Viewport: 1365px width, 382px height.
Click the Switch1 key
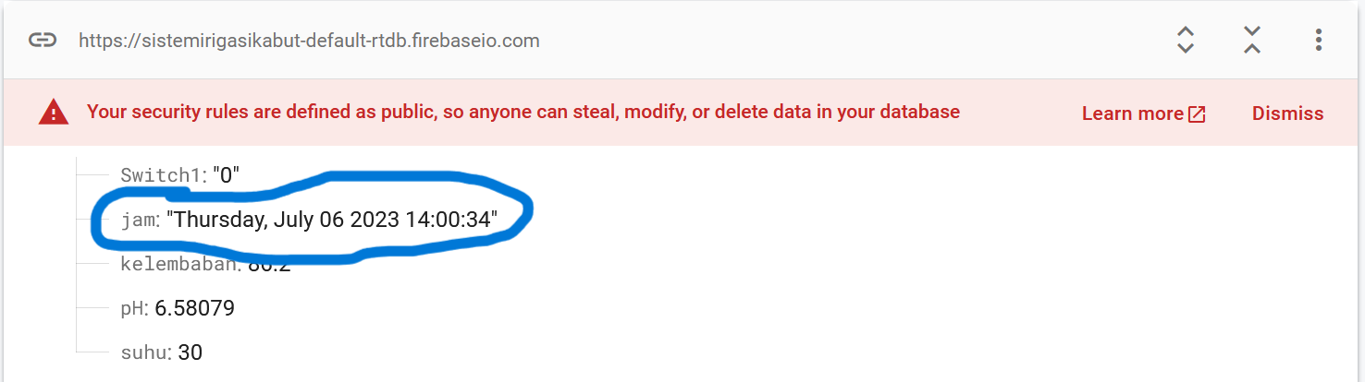161,174
